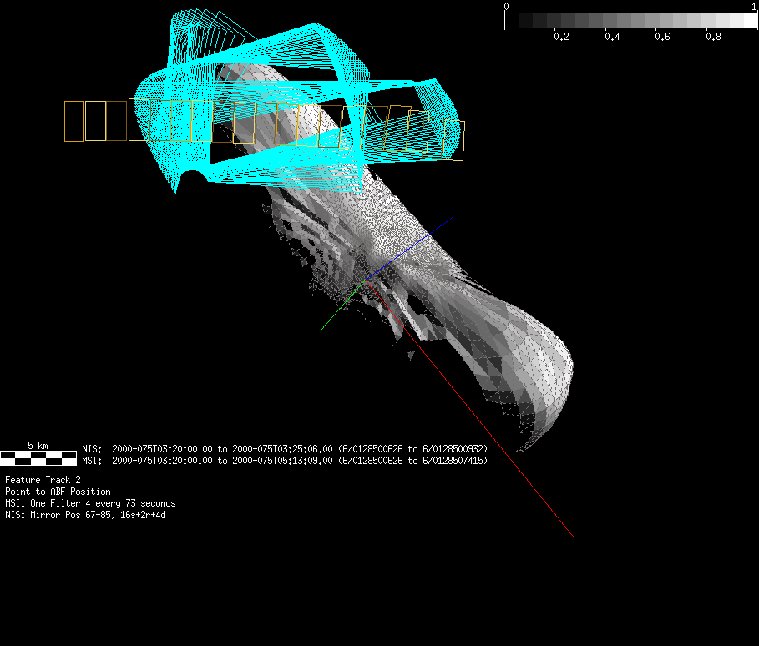Click the grayscale legend at 0.2 mark
759x646 pixels.
point(561,36)
